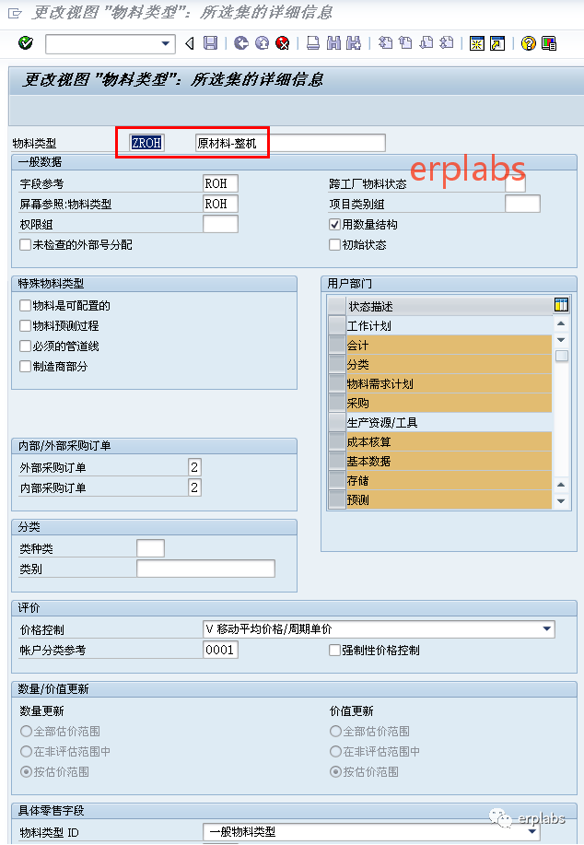Click the 原材料-整机 description field

pos(290,143)
